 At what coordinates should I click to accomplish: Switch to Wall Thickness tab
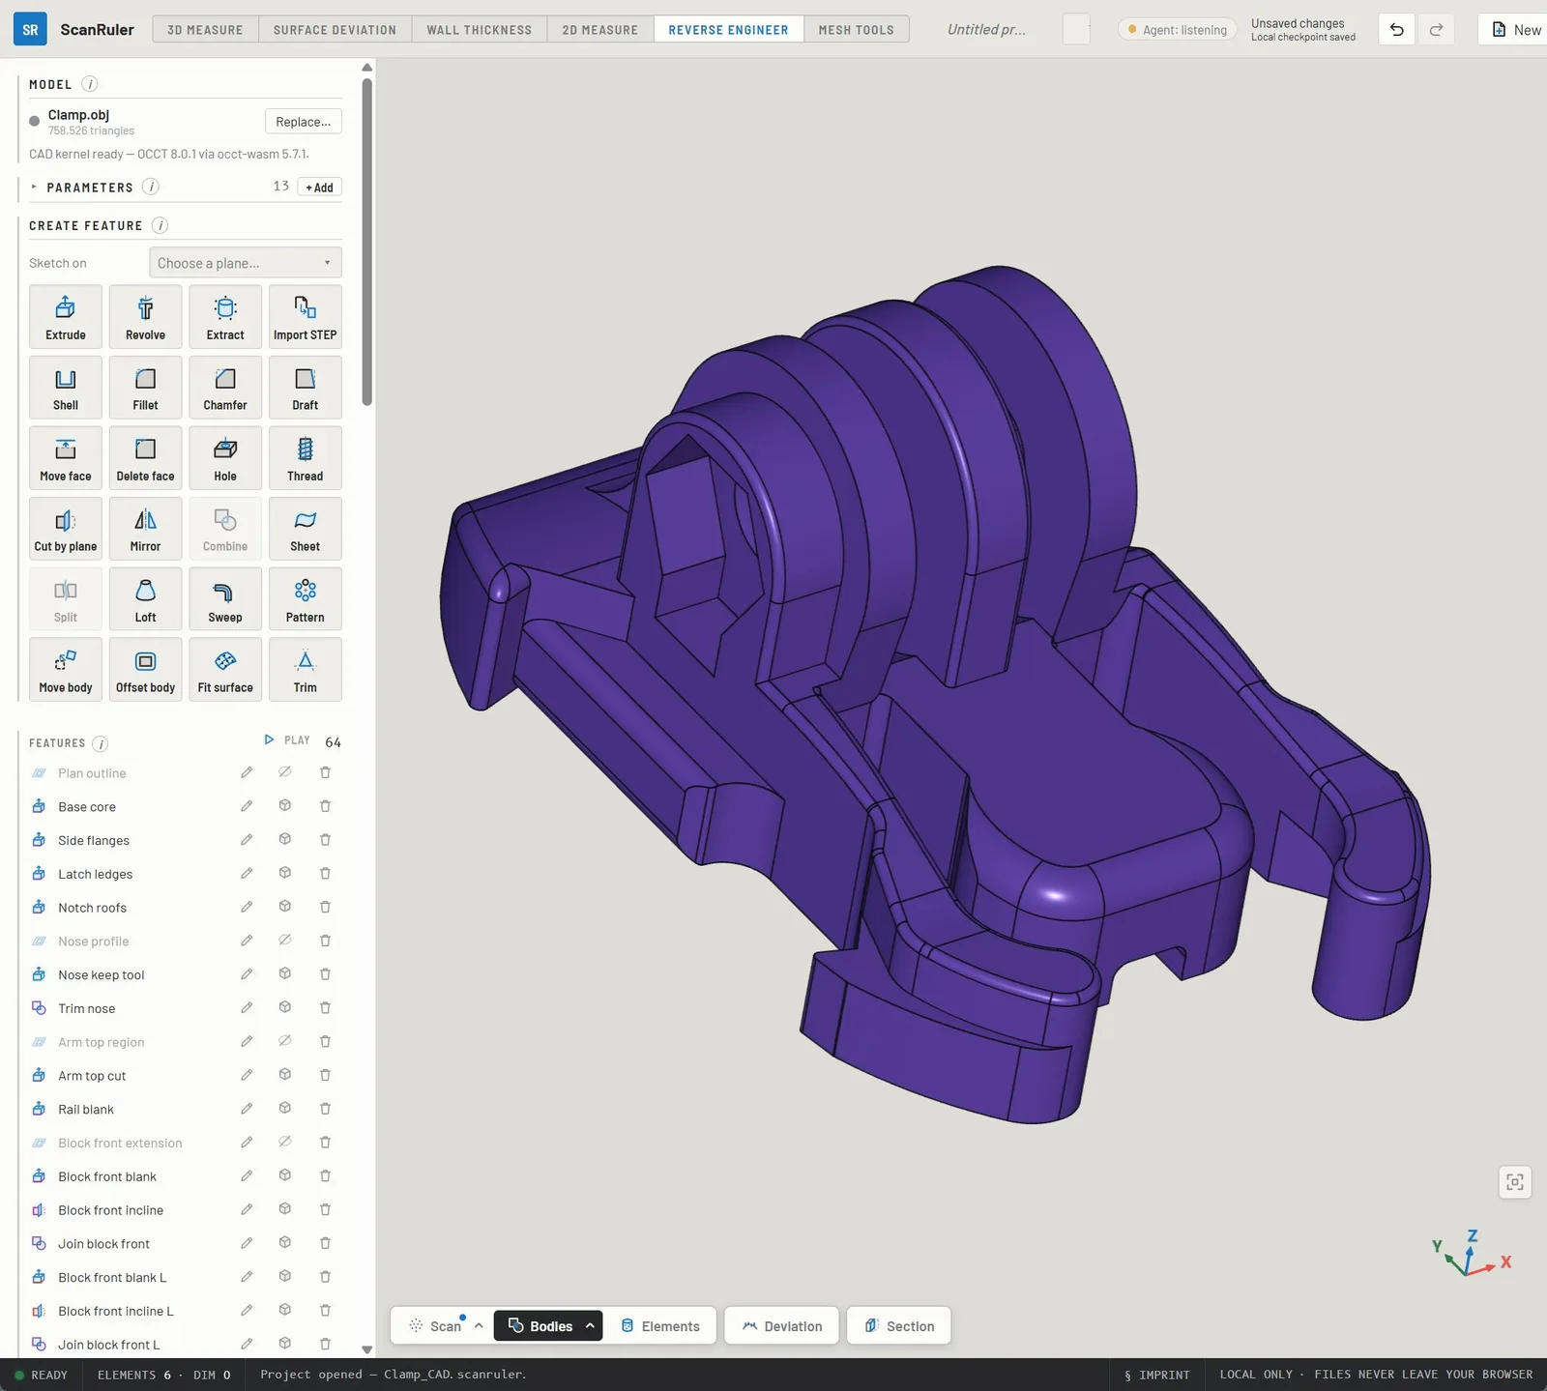(x=480, y=29)
